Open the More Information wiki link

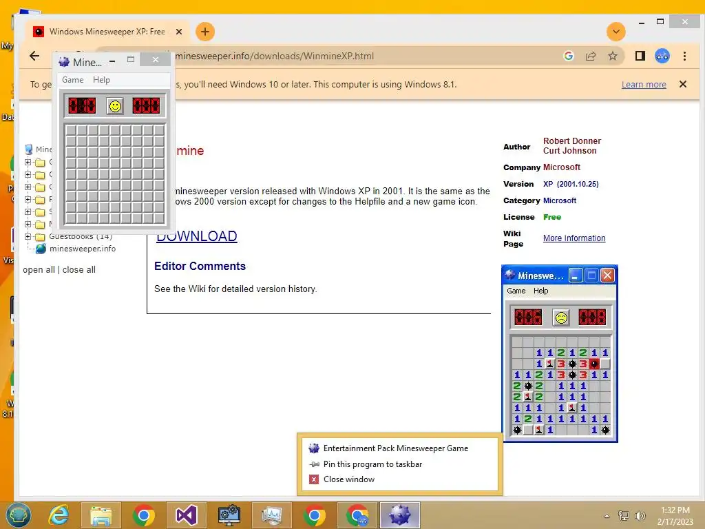click(x=574, y=238)
